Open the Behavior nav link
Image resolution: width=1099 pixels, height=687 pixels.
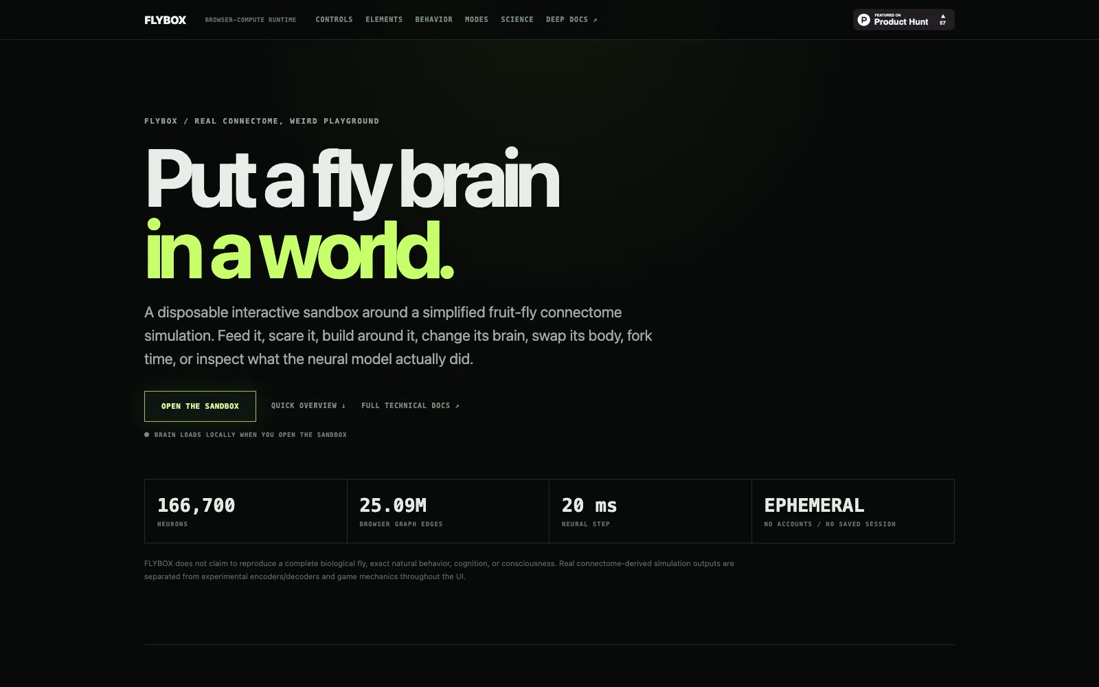pos(433,20)
